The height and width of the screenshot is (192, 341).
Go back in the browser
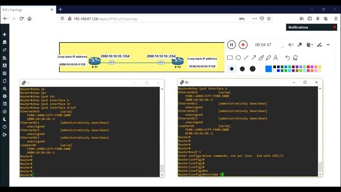[5, 19]
